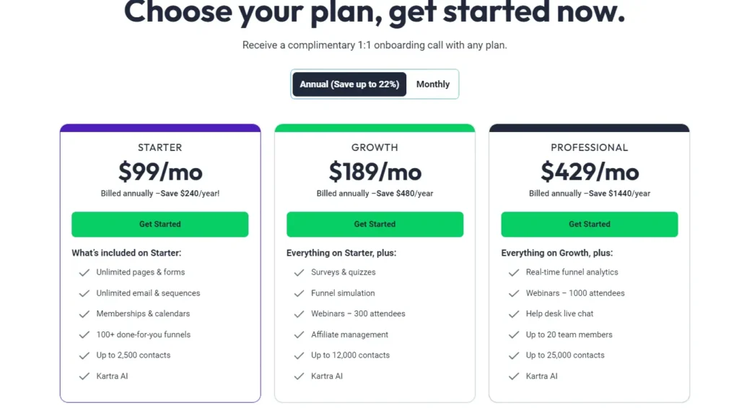Click the Kartra AI item in the Growth plan

click(x=327, y=376)
